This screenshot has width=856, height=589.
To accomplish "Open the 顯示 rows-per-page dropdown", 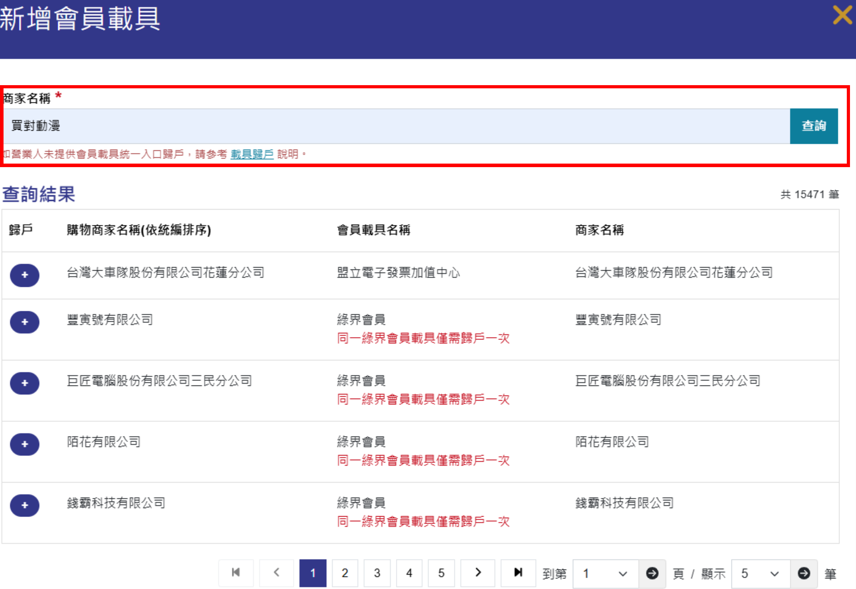I will tap(761, 573).
